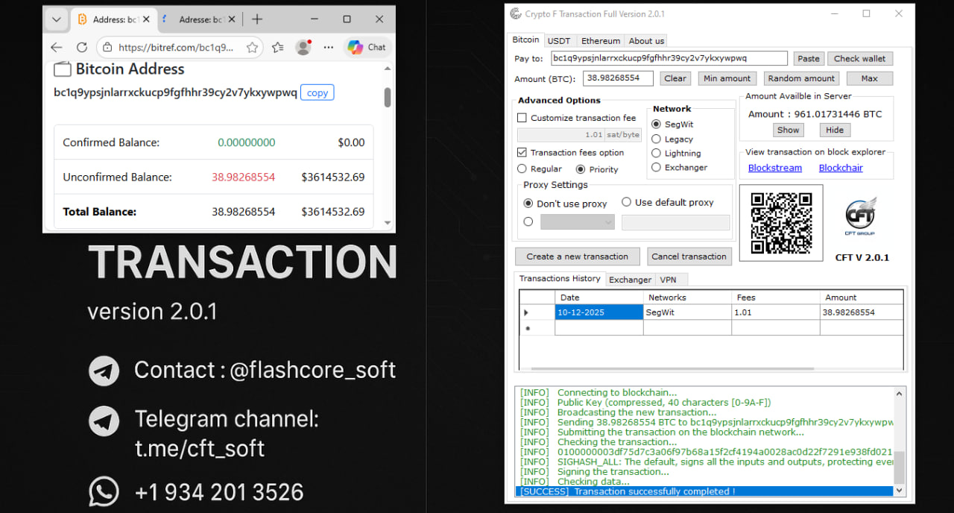Open the Blockstream explorer link
The width and height of the screenshot is (954, 513).
(x=774, y=168)
